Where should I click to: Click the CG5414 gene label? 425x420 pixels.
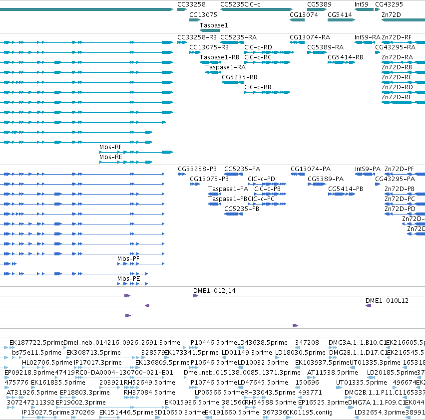[x=340, y=15]
